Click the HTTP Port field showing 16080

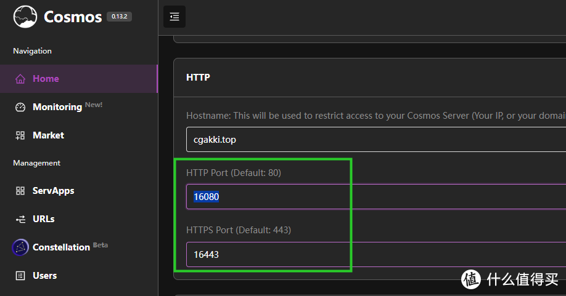[x=376, y=196]
